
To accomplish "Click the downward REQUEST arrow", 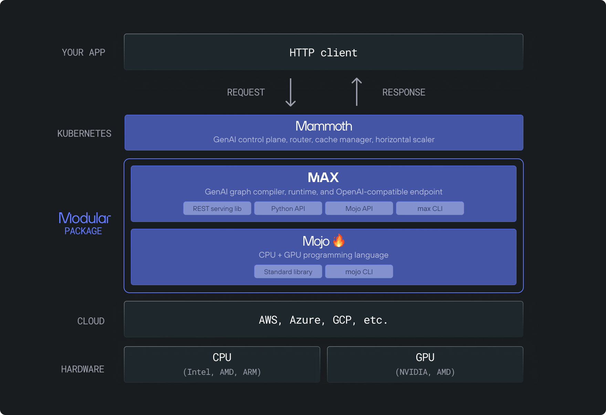I will pyautogui.click(x=291, y=92).
